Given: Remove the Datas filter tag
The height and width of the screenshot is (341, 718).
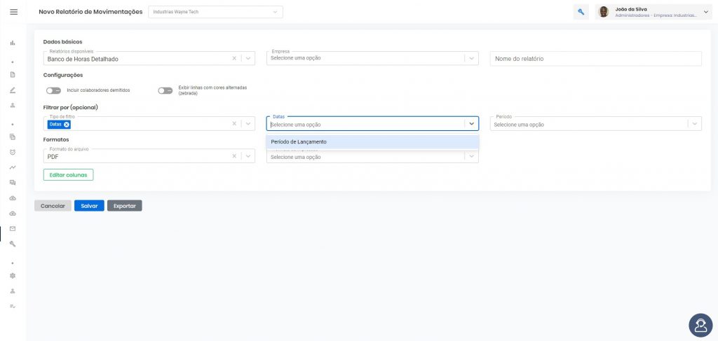Looking at the screenshot, I should tap(67, 125).
